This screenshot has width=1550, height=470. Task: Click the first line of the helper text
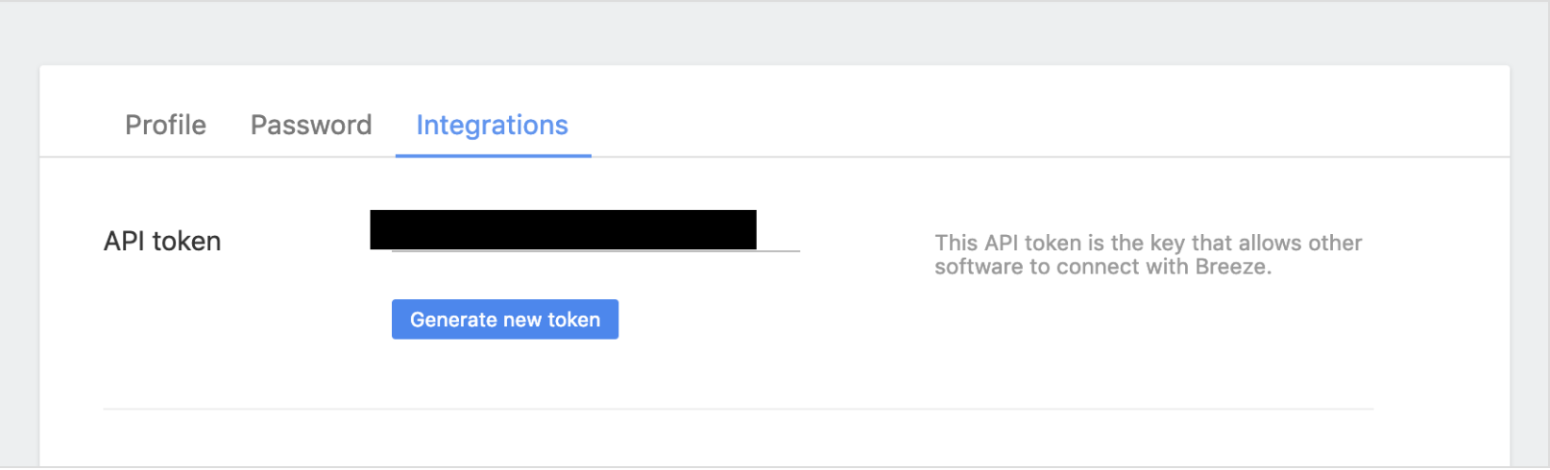[1148, 244]
